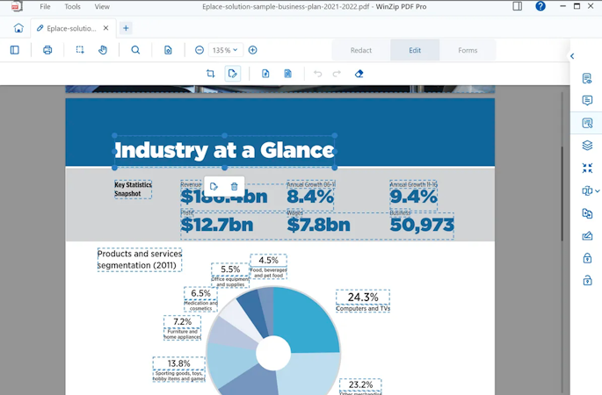The image size is (602, 395).
Task: Select the 5.5% office equipment label
Action: tap(230, 276)
